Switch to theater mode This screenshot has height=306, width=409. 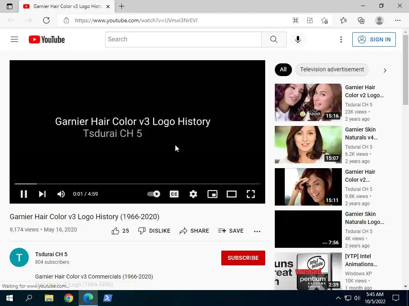[232, 194]
